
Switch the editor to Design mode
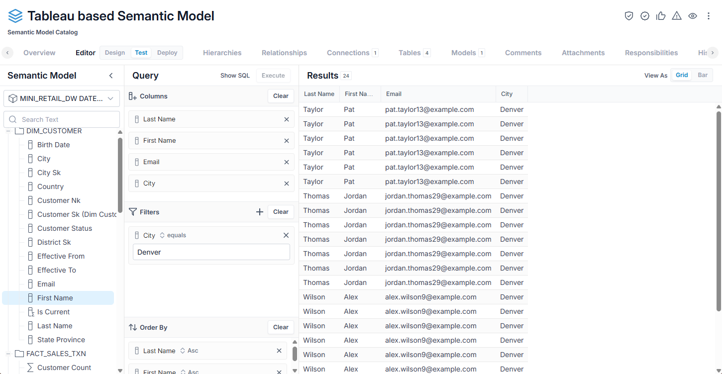[x=115, y=53]
